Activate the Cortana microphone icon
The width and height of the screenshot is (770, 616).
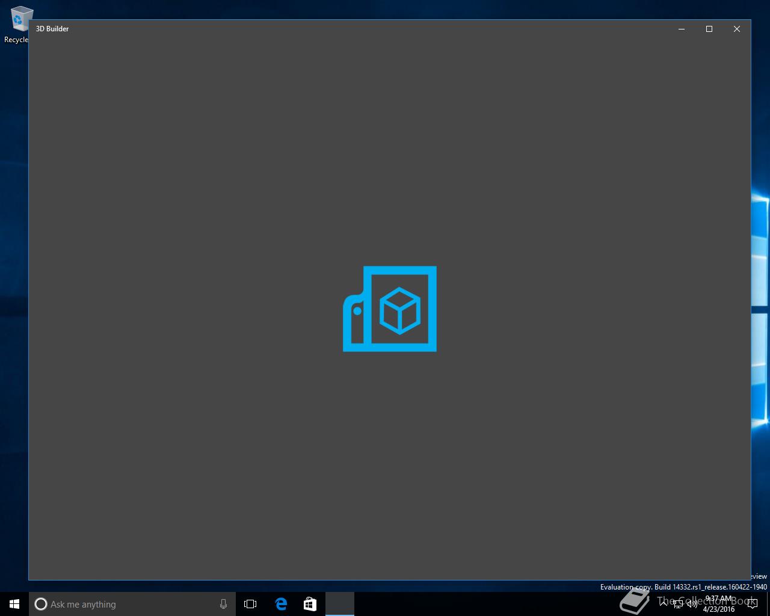tap(223, 604)
